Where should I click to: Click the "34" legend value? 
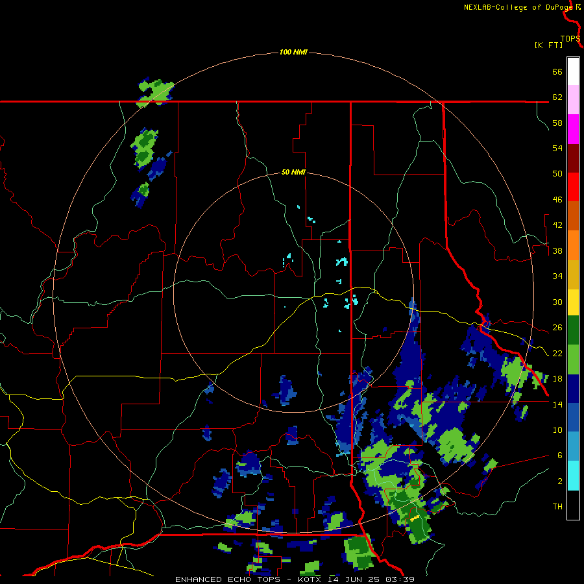pos(557,276)
